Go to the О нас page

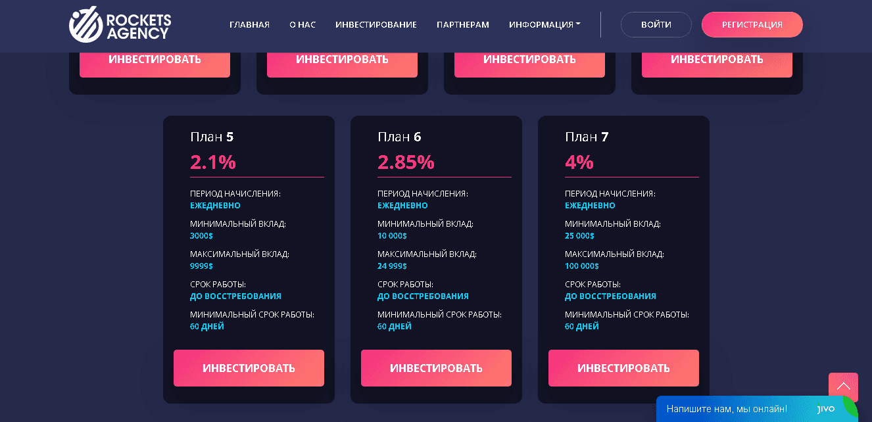303,25
